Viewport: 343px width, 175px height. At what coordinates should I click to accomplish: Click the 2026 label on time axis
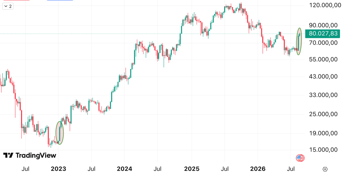(x=258, y=169)
